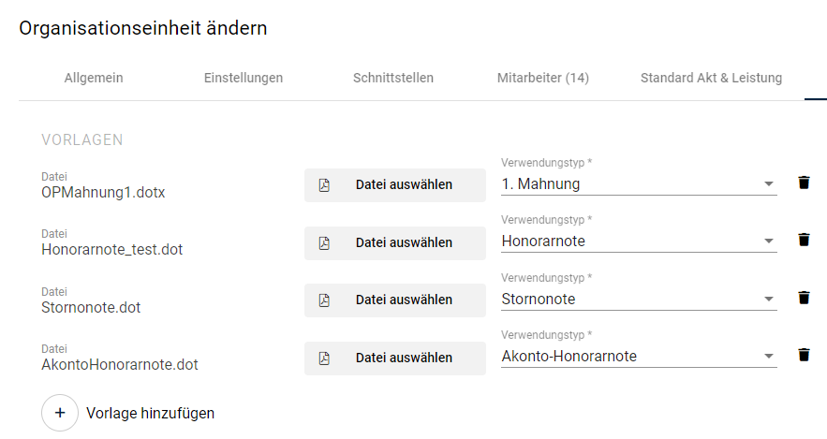This screenshot has width=827, height=439.
Task: Delete the OPMahnung1.dotx template row
Action: coord(804,183)
